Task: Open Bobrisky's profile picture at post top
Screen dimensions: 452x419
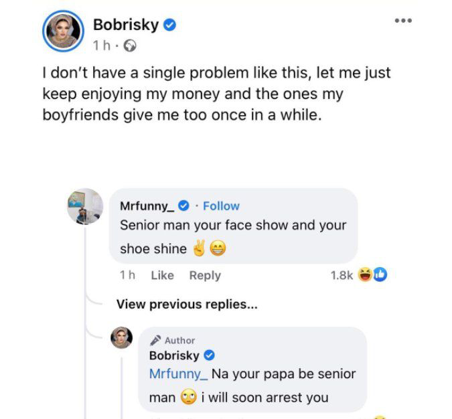Action: point(63,31)
